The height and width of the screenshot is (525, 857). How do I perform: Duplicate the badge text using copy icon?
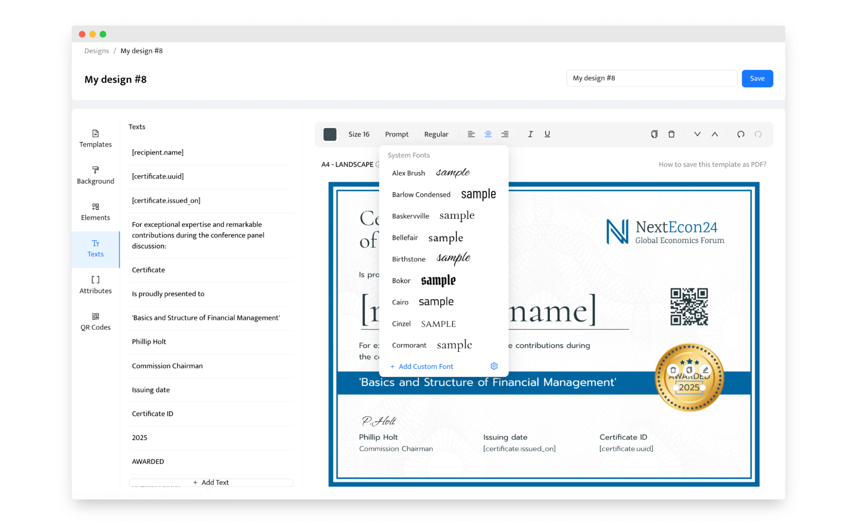(689, 370)
